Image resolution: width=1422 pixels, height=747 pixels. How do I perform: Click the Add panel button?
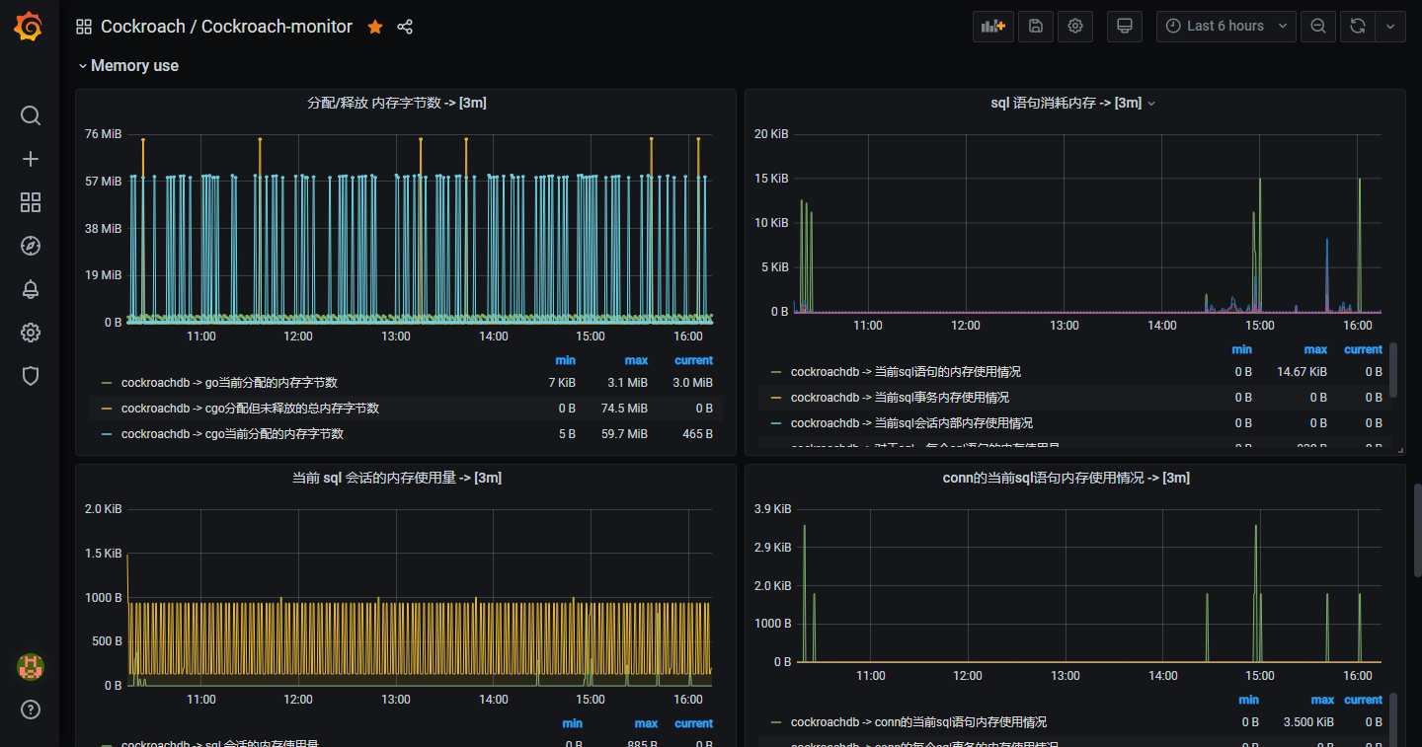pyautogui.click(x=993, y=27)
